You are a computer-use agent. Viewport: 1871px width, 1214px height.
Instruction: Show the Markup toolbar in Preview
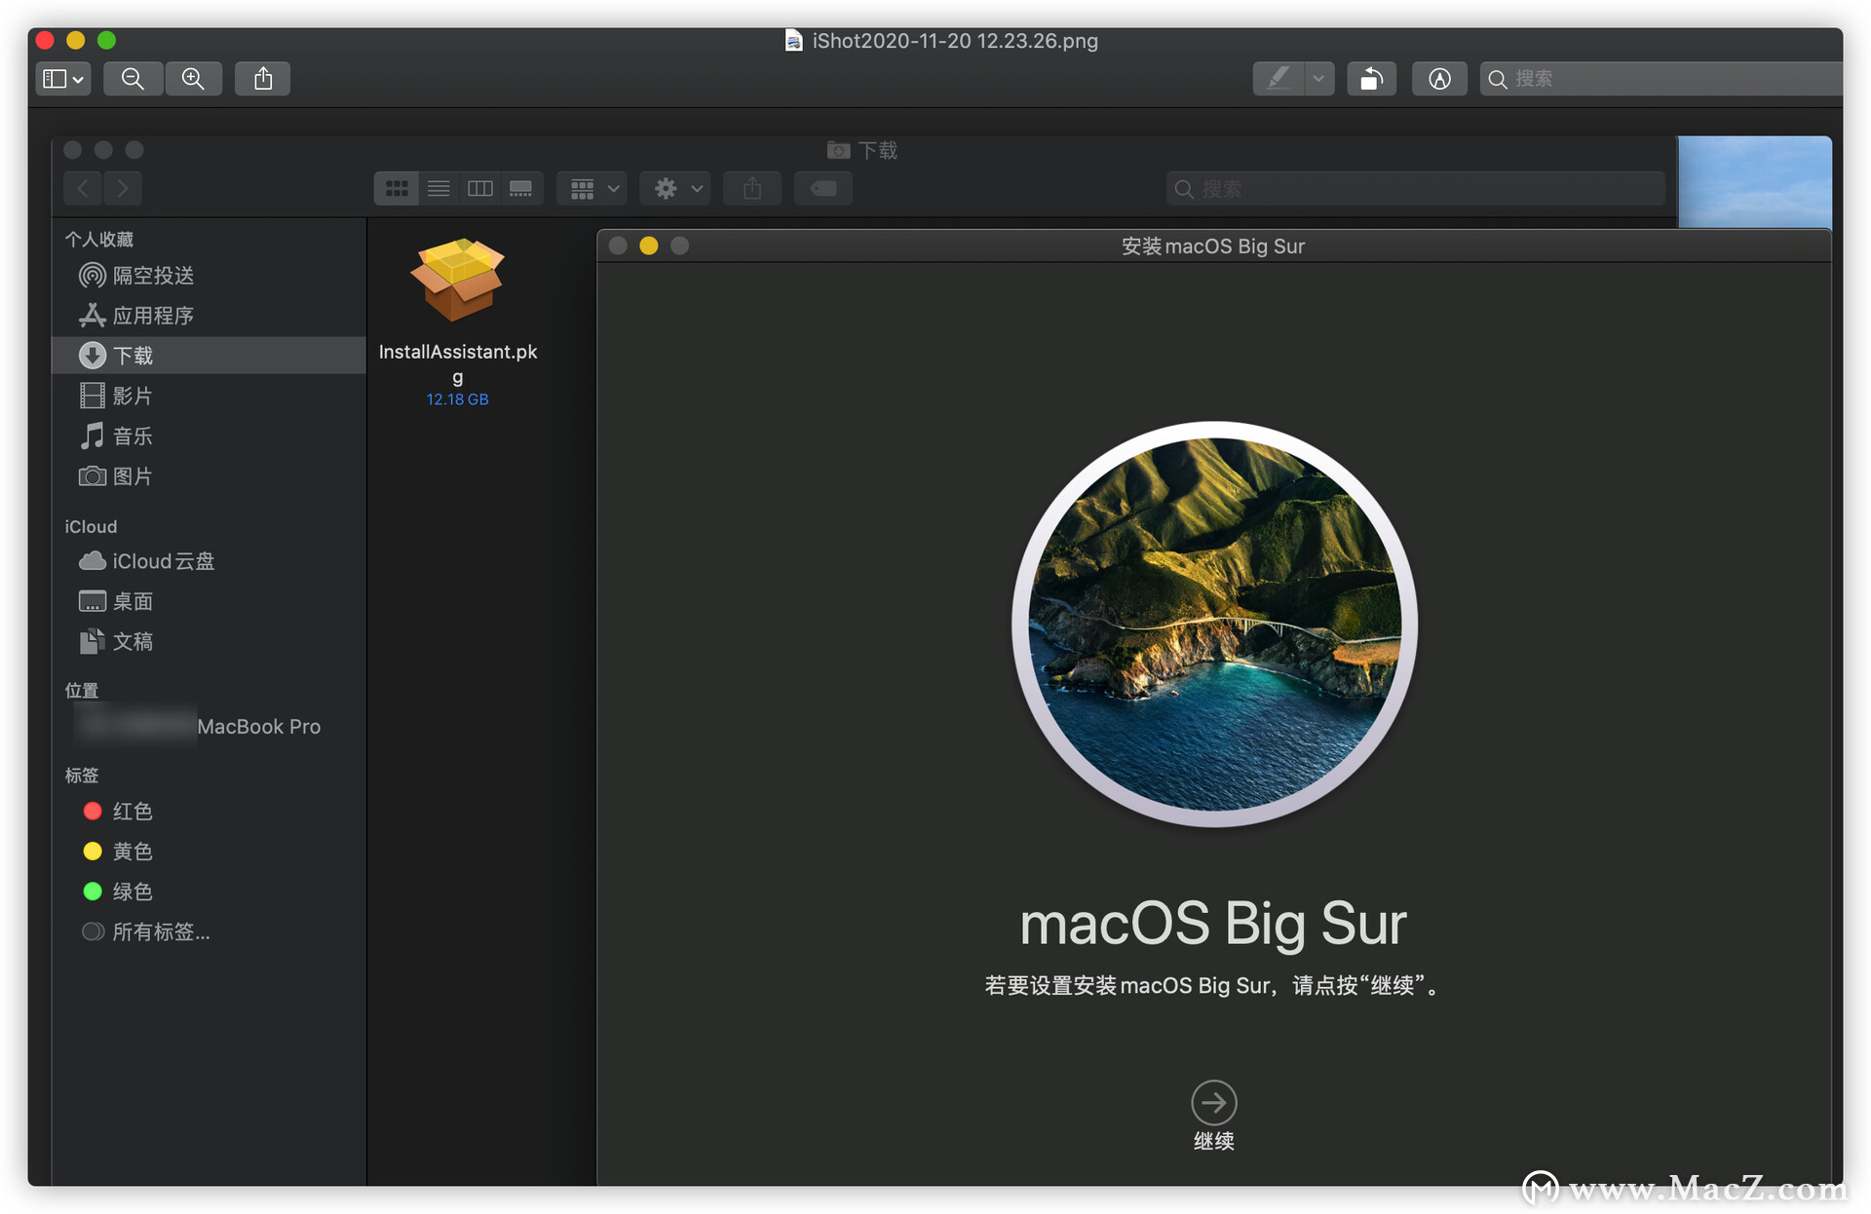coord(1439,79)
